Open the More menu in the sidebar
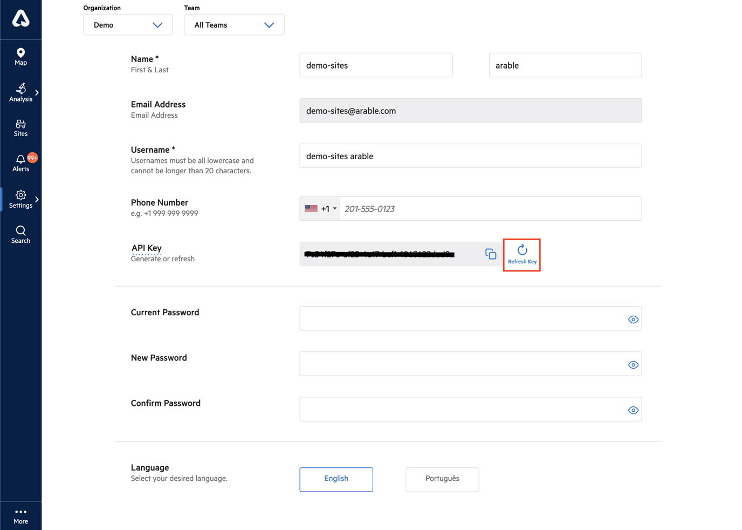This screenshot has width=742, height=530. tap(20, 516)
